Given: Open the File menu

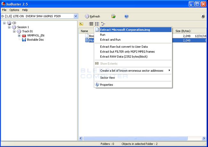Looking at the screenshot, I should (4, 10).
